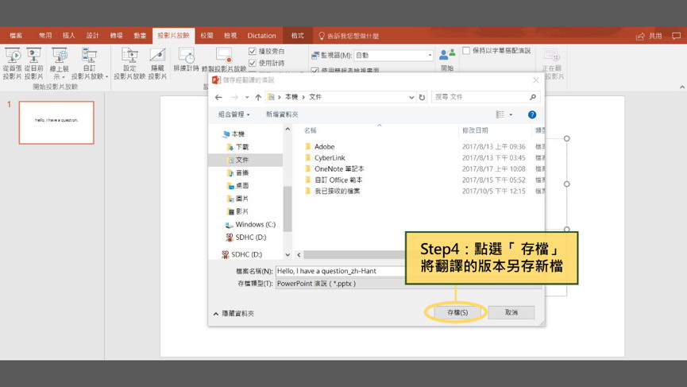Switch to the 動畫 tab
Viewport: 687px width, 387px height.
pos(140,36)
